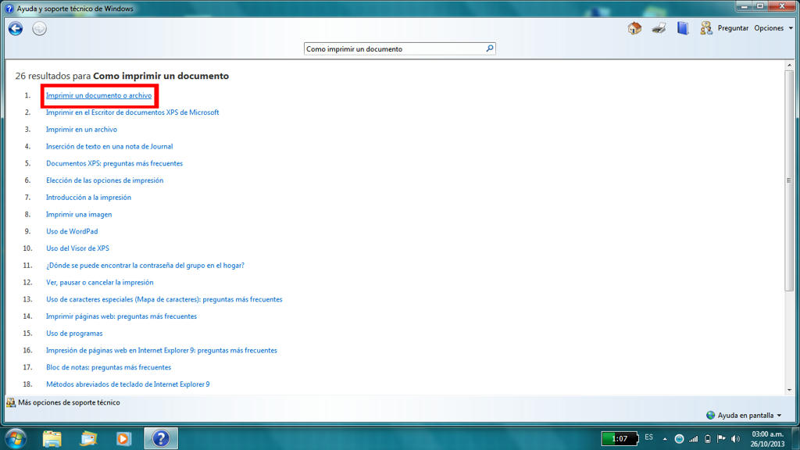Open Uso de caracteres especiales result
800x450 pixels.
164,299
